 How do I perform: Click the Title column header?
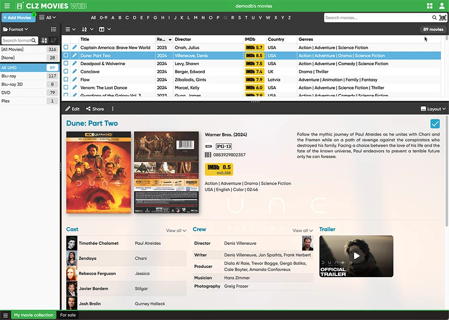coord(117,39)
